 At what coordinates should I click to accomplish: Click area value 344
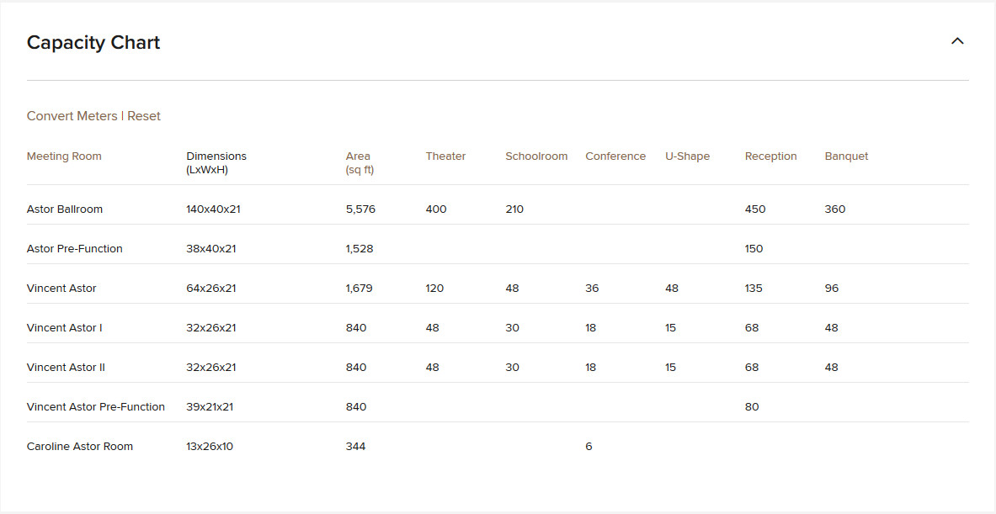coord(355,447)
